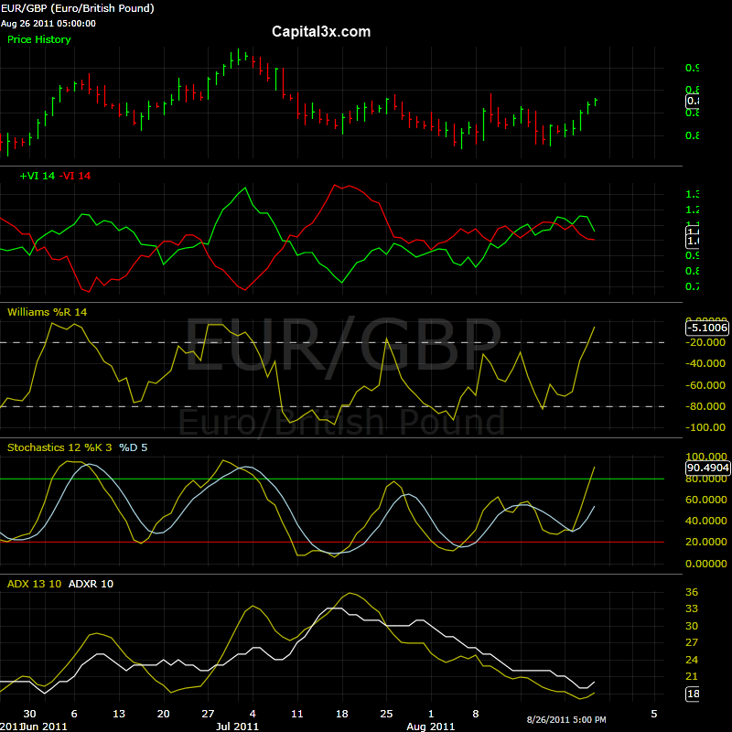
Task: Click the date axis tick labeled 1
Action: (431, 714)
